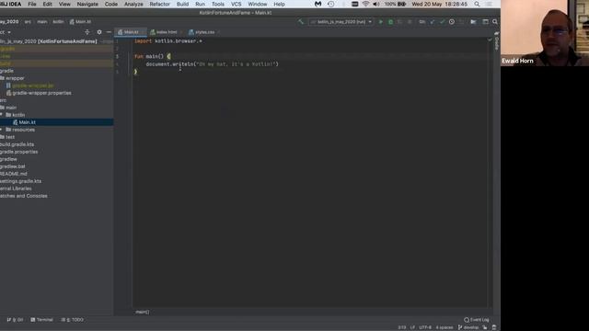Click the scroll-from-source icon in Project panel
Viewport: 589px width, 331px height.
tap(87, 32)
